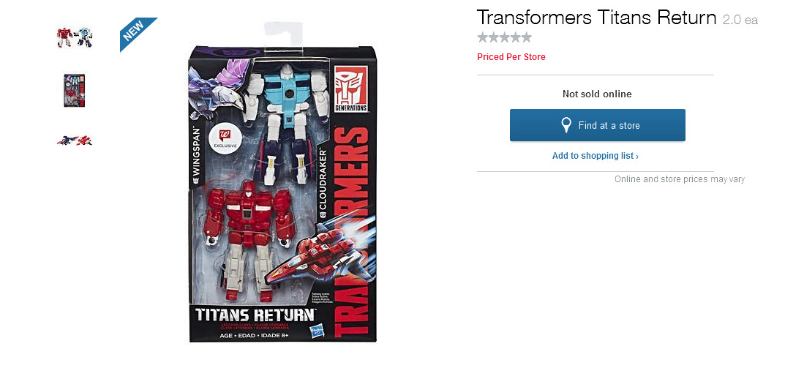The height and width of the screenshot is (379, 785).
Task: Select the boxed packaging thumbnail
Action: [75, 90]
